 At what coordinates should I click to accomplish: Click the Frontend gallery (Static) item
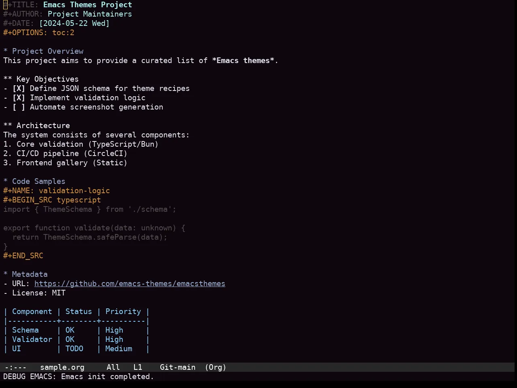click(x=65, y=163)
